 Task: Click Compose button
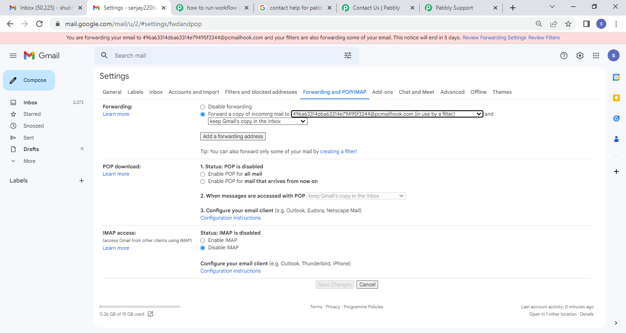coord(29,80)
